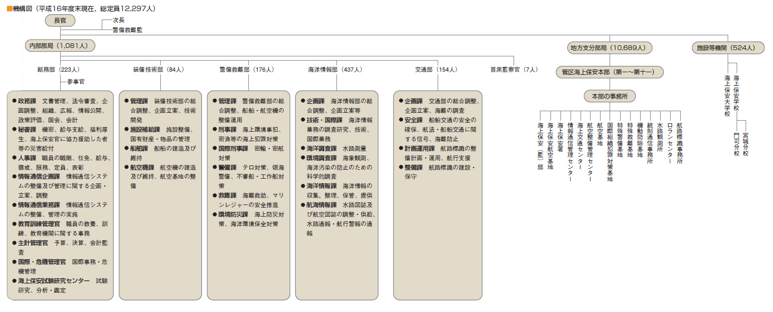Click the 本部の事務所 box
Viewport: 773px width, 312px height.
point(610,96)
